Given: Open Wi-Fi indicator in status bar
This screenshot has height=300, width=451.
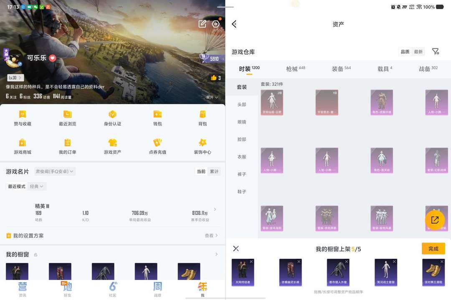Looking at the screenshot, I should 419,7.
